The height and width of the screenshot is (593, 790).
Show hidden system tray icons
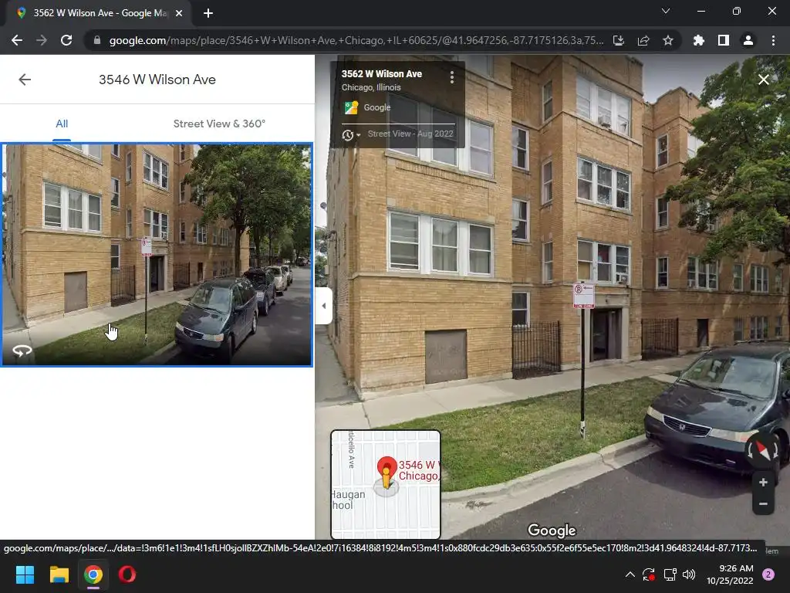(630, 574)
